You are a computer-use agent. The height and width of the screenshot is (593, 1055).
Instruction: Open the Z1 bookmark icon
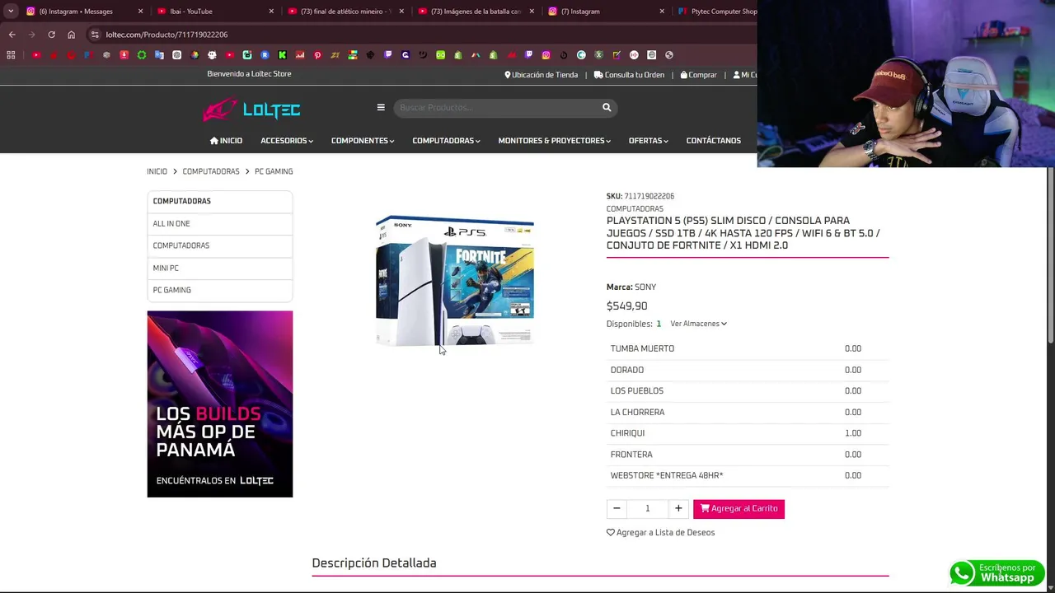tap(335, 55)
